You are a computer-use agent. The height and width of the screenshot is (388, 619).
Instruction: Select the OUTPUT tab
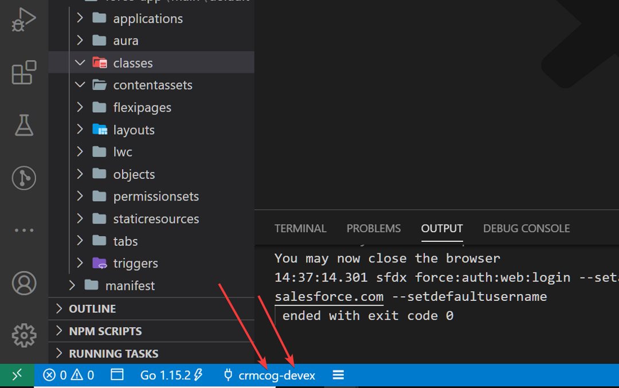[442, 228]
